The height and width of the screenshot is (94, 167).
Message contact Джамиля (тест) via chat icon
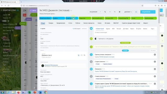(x=85, y=55)
